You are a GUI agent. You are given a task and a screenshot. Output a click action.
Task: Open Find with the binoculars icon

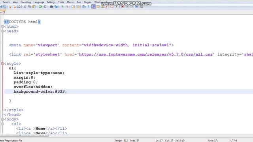[51, 7]
